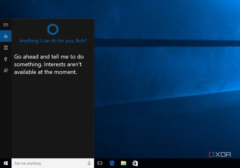Open File Explorer from the taskbar
Screen dimensions: 240x168
click(123, 163)
